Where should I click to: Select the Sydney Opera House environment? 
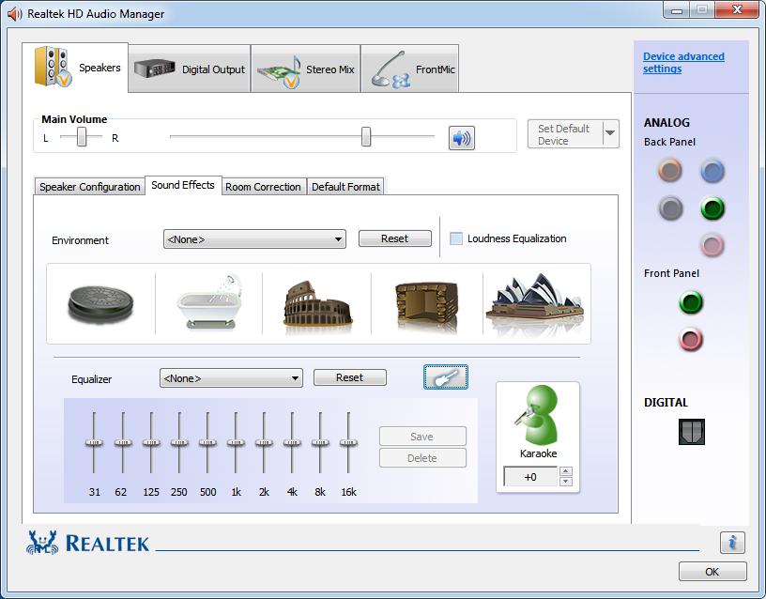pos(535,304)
